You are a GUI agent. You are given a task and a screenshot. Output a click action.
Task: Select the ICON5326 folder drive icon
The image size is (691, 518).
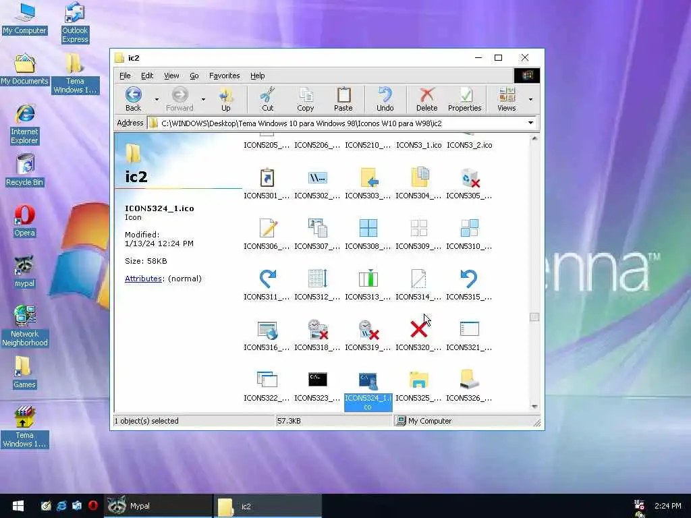[470, 380]
